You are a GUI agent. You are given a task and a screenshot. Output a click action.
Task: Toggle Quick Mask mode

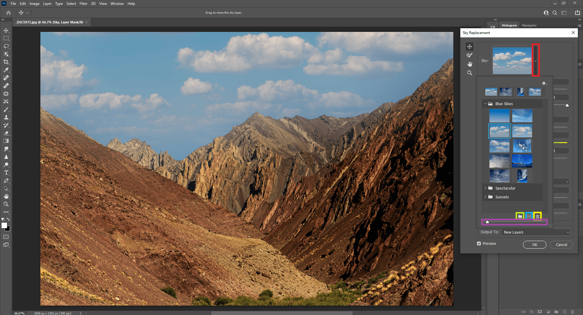pos(6,237)
